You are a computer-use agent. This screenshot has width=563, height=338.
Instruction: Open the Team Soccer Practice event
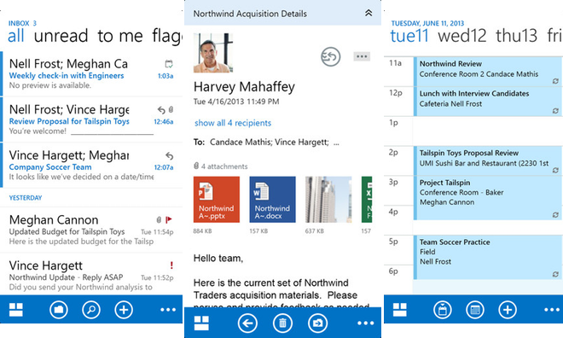488,257
